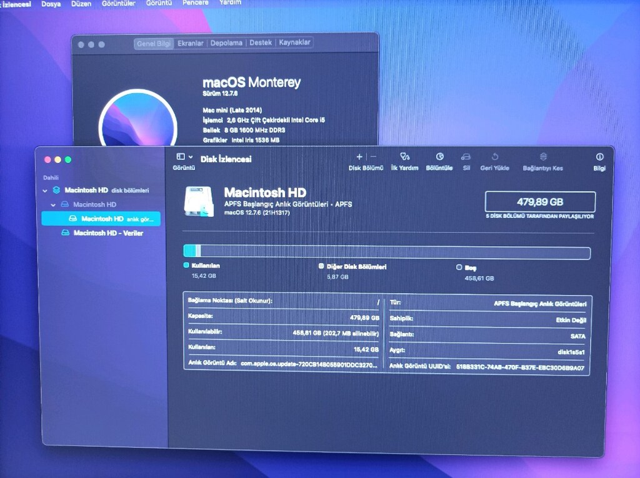Click Grafikler Intel Iris 1536 MB line
640x478 pixels.
click(241, 140)
